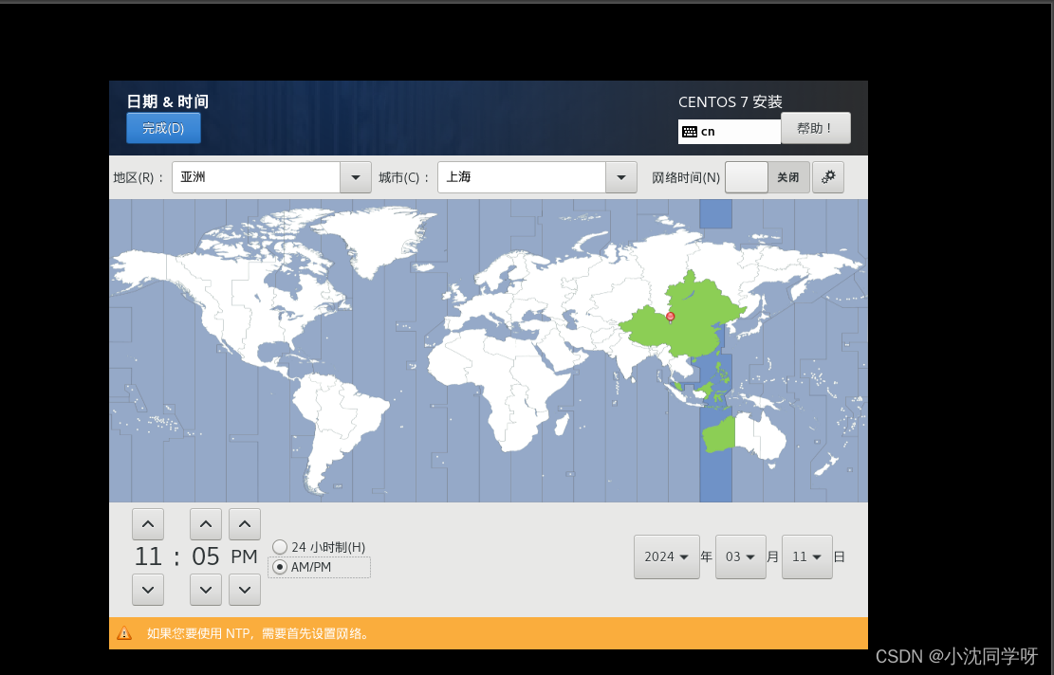Open the day dropdown showing 11
The width and height of the screenshot is (1054, 675).
(x=807, y=556)
